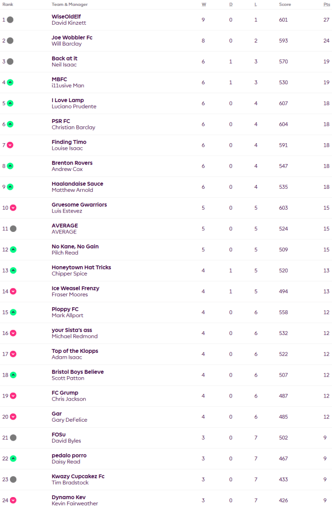Viewport: 332px width, 507px height.
Task: Open the I Love Lamp team
Action: [x=68, y=100]
